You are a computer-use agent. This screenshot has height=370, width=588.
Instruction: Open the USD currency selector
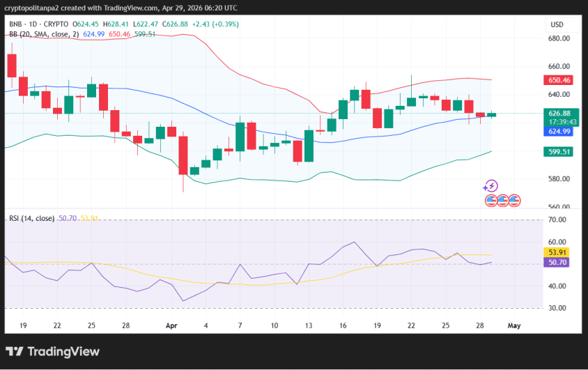tap(557, 24)
